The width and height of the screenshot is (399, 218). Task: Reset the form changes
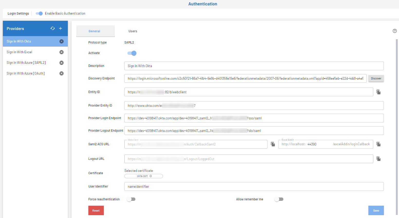96,210
